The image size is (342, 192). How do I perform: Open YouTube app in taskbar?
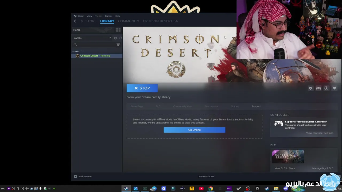tap(201, 189)
